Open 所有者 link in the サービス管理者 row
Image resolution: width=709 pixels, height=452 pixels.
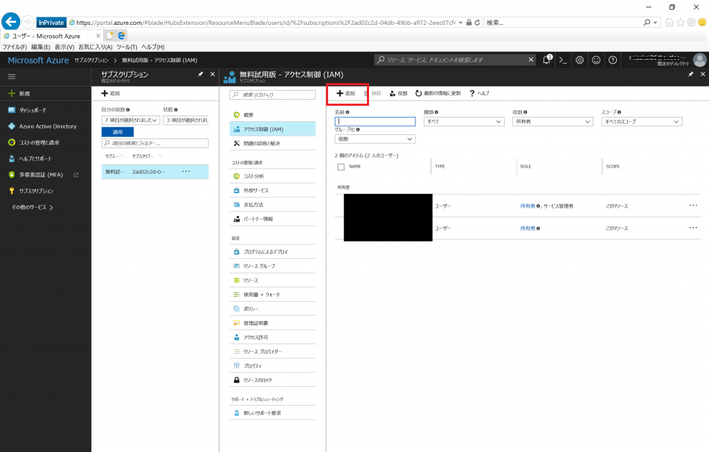click(527, 206)
